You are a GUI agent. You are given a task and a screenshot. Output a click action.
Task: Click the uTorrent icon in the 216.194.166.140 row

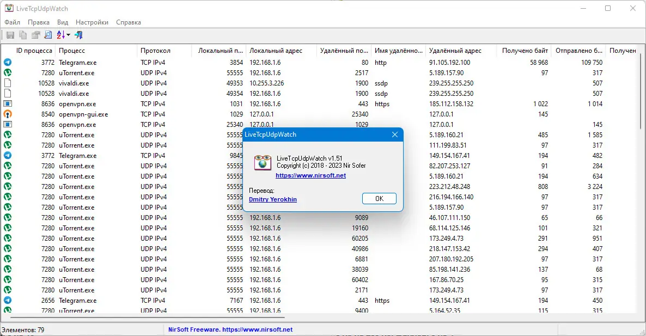pyautogui.click(x=8, y=197)
